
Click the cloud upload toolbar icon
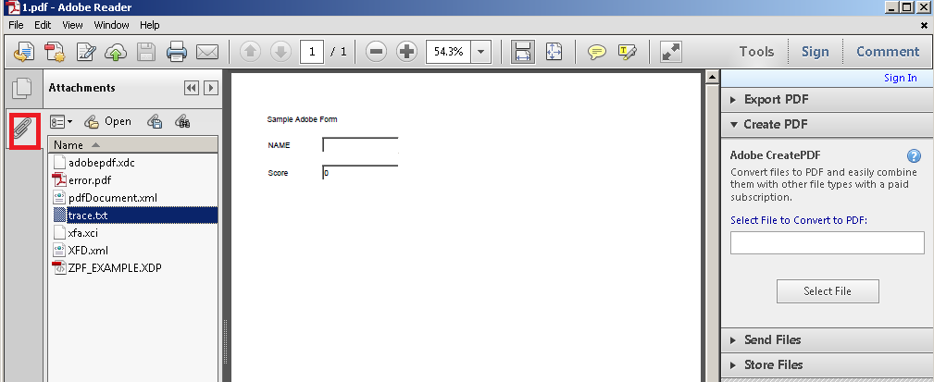pos(116,52)
